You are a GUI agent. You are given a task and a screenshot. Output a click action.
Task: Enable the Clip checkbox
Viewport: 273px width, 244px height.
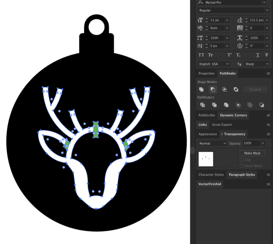pos(242,159)
